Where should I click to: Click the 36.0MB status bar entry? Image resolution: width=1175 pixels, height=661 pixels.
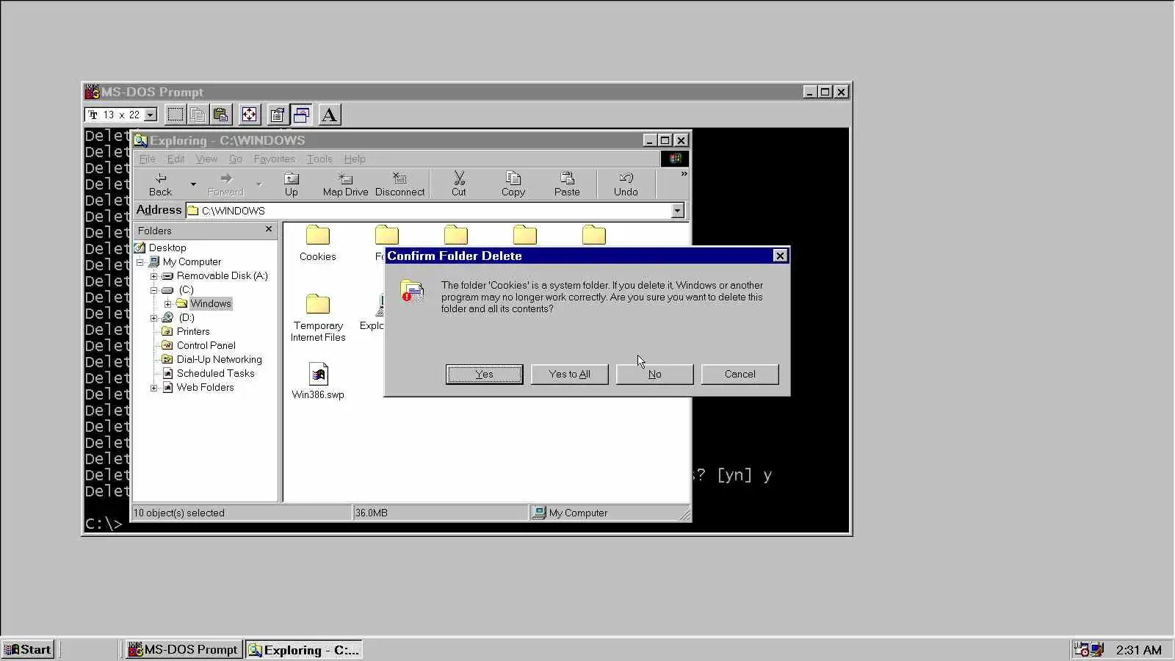372,513
